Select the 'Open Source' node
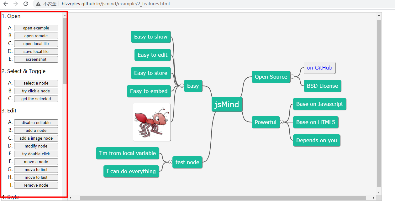This screenshot has width=395, height=207. click(x=271, y=77)
